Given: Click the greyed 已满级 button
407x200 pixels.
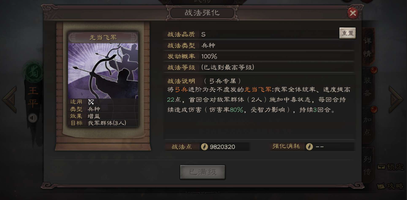Looking at the screenshot, I should coord(202,172).
